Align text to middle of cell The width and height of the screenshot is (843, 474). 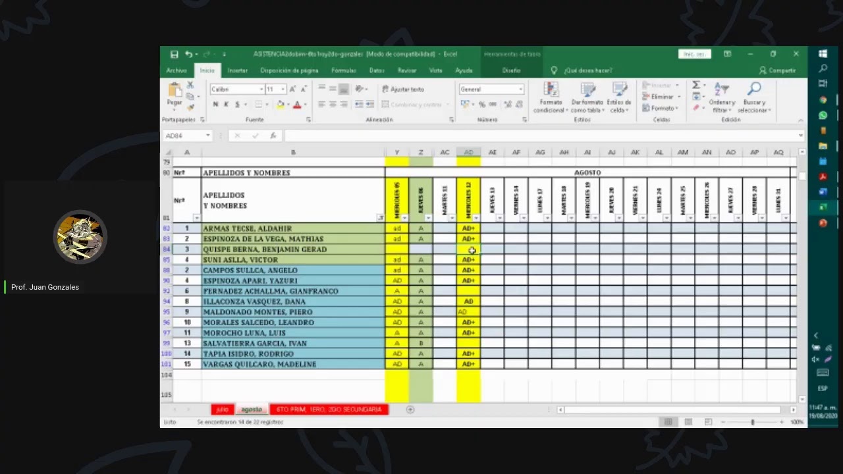click(x=333, y=89)
